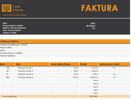Screen dimensions: 131x100
Task: Click amount 13 500,00 zł cell
Action: click(89, 77)
